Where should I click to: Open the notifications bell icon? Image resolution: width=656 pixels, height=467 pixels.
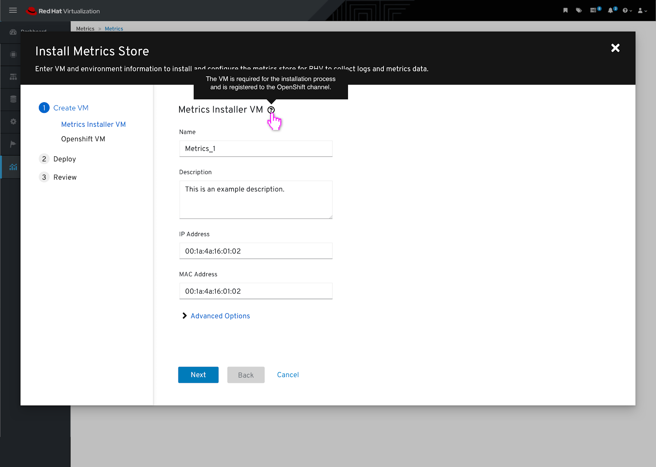coord(610,10)
